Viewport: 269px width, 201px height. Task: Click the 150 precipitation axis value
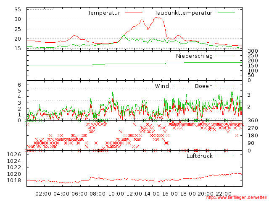[253, 66]
